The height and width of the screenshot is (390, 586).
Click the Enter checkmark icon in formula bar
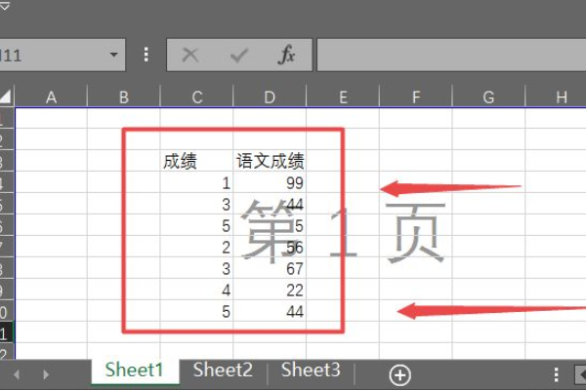pyautogui.click(x=239, y=56)
